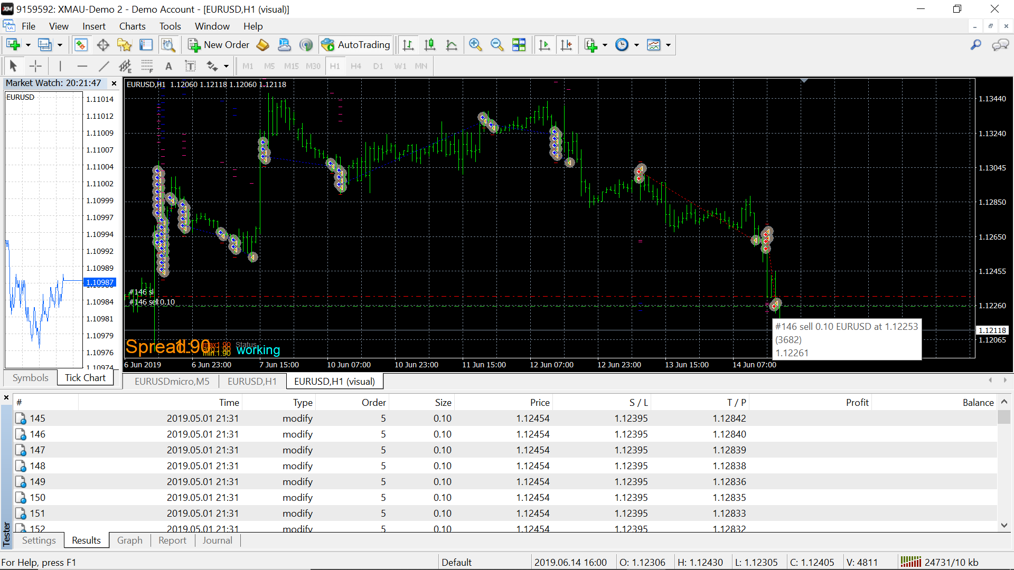Screen dimensions: 1014x570
Task: Expand the Periods dropdown arrow
Action: 636,45
